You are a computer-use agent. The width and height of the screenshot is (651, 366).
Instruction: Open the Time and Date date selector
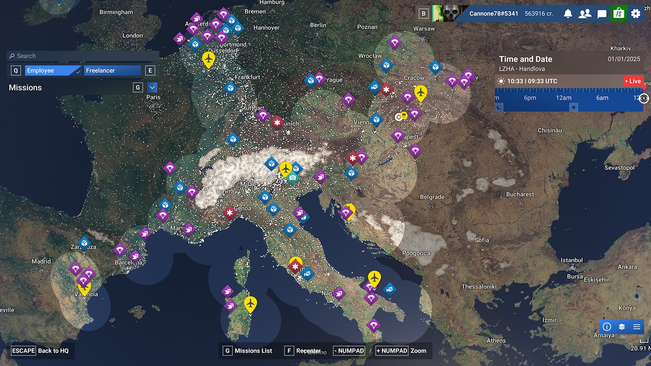click(624, 59)
